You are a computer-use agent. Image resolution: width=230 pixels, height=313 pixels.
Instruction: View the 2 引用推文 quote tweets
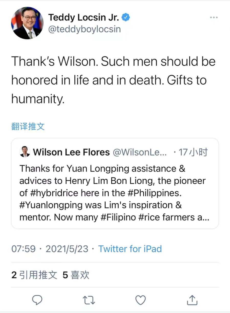[34, 275]
